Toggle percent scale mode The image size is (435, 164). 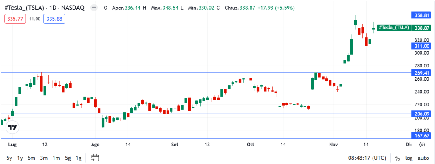coord(398,158)
